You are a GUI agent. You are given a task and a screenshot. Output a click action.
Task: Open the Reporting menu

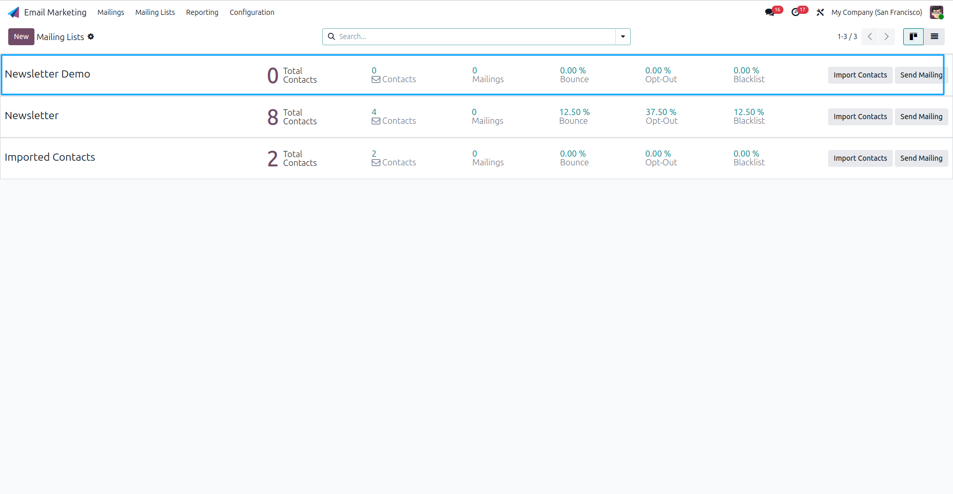point(202,12)
